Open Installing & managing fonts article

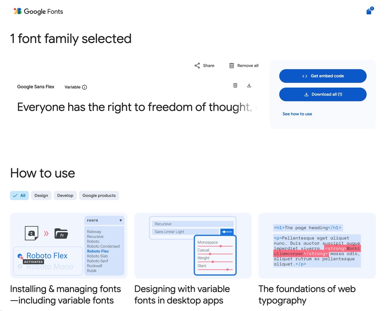pyautogui.click(x=65, y=294)
